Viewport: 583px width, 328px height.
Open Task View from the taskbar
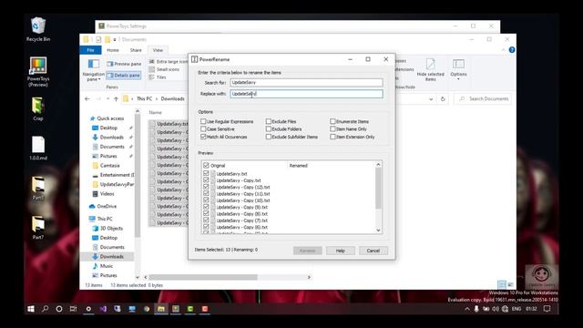coord(73,309)
